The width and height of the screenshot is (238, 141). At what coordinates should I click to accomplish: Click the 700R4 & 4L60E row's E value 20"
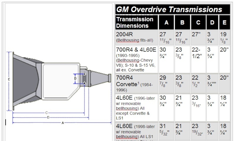(225, 60)
